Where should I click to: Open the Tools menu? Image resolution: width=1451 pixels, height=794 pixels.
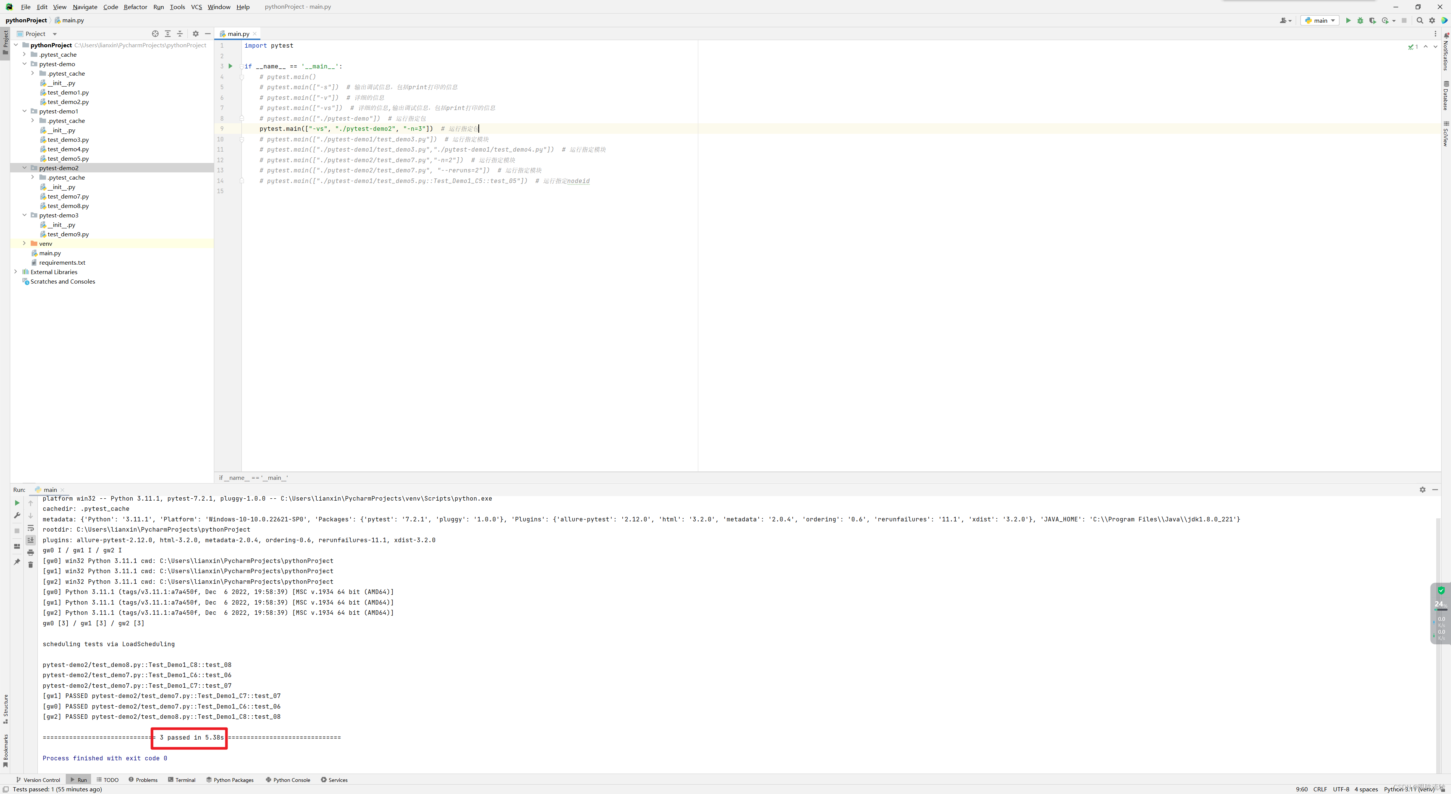pos(178,7)
